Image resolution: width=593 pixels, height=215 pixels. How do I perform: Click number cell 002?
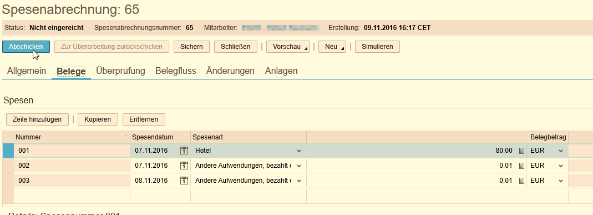coord(72,166)
